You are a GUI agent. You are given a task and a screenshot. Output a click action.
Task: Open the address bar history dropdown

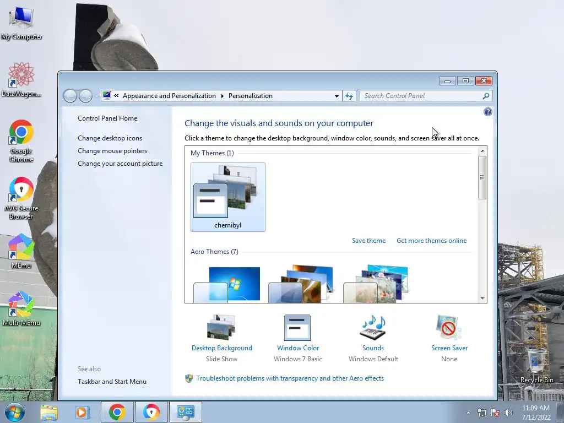[x=337, y=96]
